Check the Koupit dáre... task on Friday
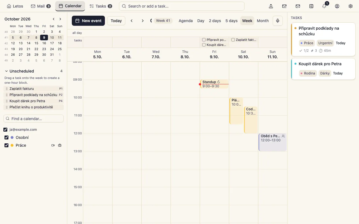This screenshot has height=224, width=359. 204,45
